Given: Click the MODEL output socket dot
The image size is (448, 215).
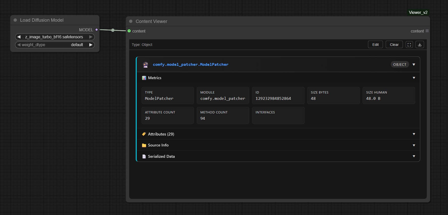Looking at the screenshot, I should click(97, 30).
